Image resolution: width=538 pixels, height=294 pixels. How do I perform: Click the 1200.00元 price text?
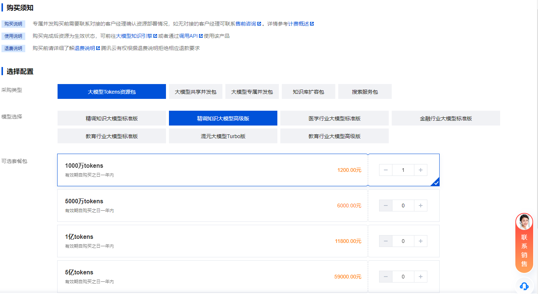pos(349,170)
